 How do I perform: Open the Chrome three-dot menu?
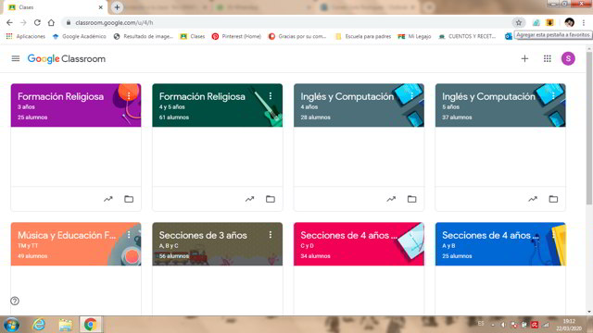coord(584,22)
